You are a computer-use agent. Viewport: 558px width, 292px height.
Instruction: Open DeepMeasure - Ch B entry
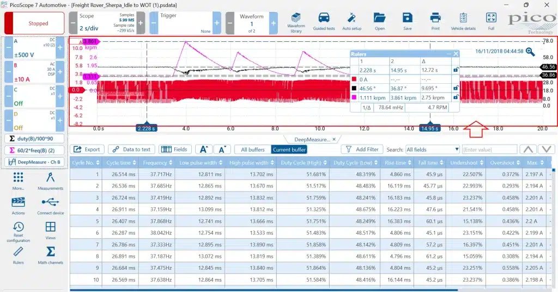coord(35,162)
